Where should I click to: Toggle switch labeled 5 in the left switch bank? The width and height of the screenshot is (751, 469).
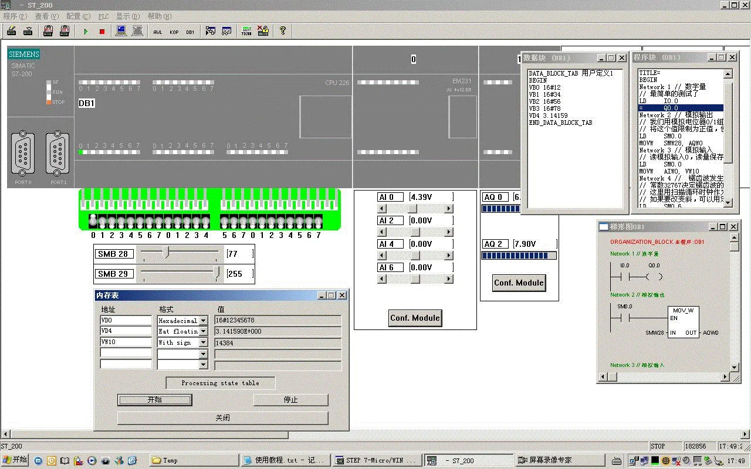click(140, 222)
